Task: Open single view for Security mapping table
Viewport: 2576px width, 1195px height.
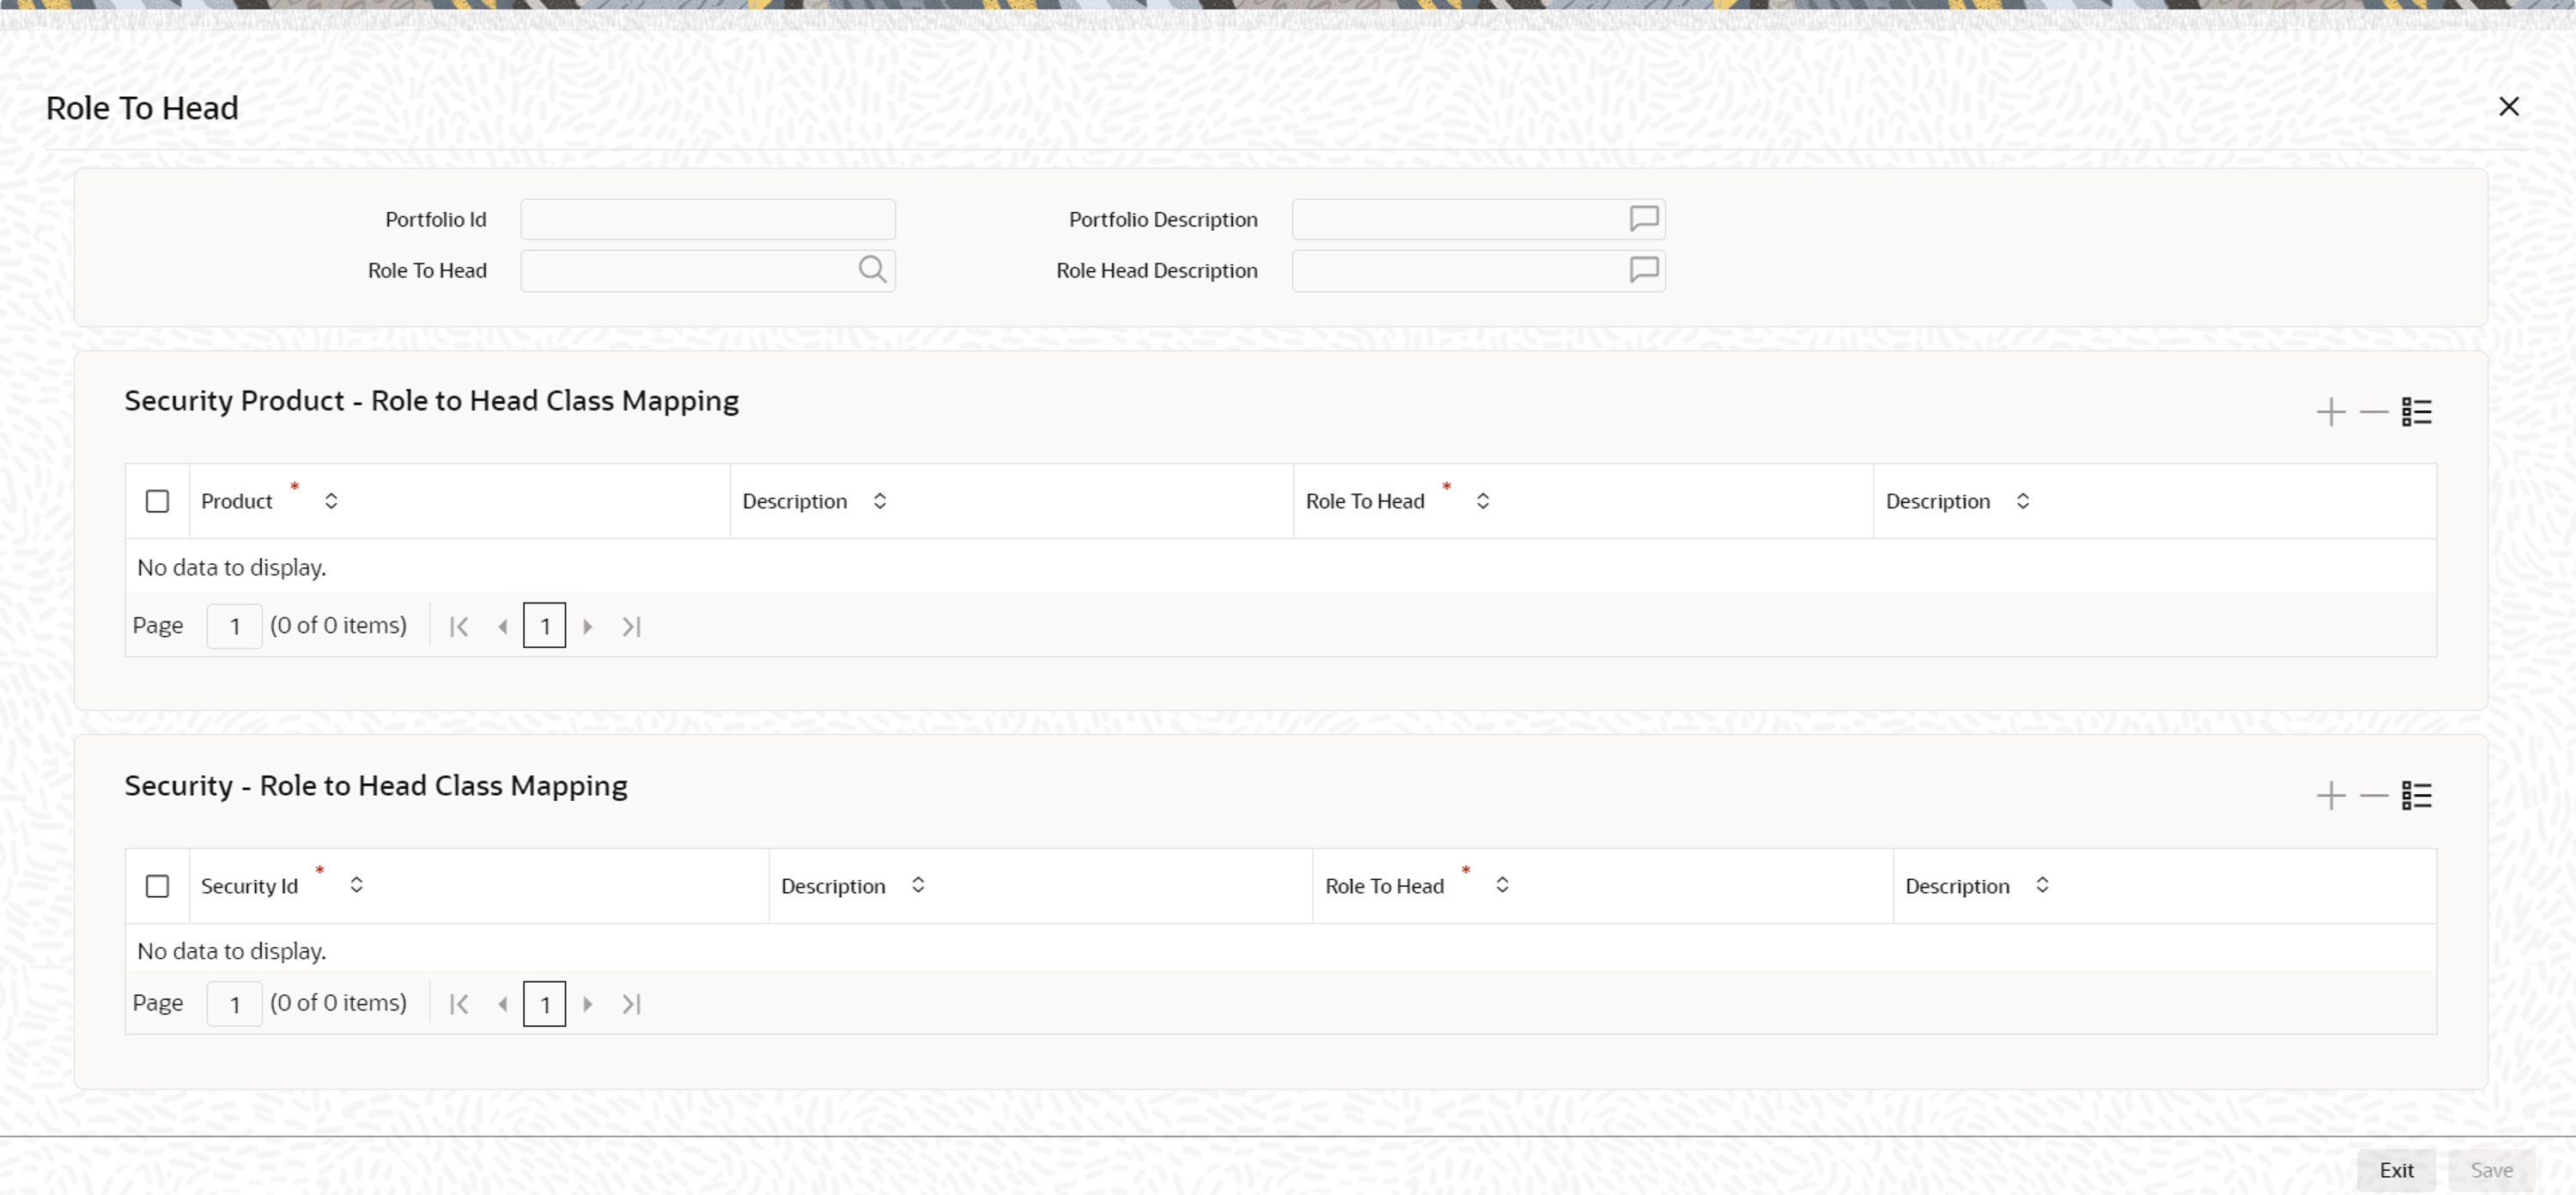Action: pos(2416,796)
